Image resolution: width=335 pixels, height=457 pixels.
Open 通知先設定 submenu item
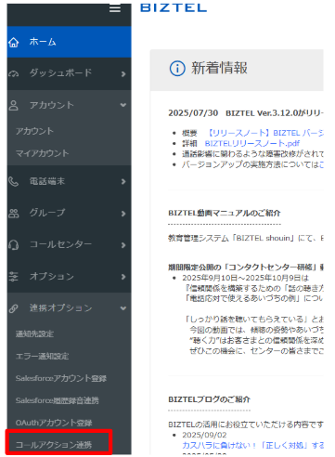[34, 334]
